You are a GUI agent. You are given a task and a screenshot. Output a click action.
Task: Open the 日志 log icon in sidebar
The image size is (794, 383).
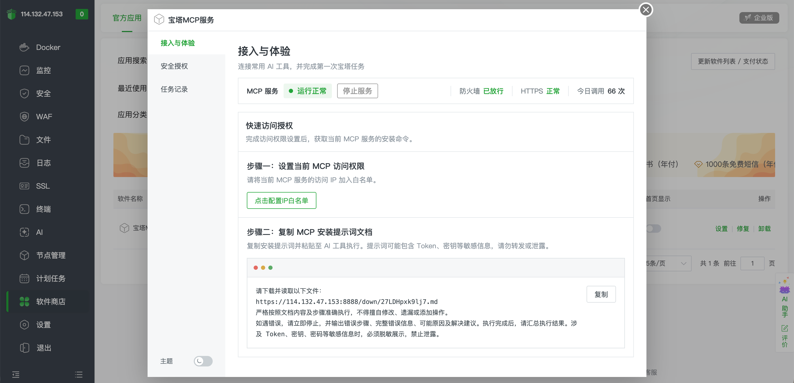coord(24,163)
